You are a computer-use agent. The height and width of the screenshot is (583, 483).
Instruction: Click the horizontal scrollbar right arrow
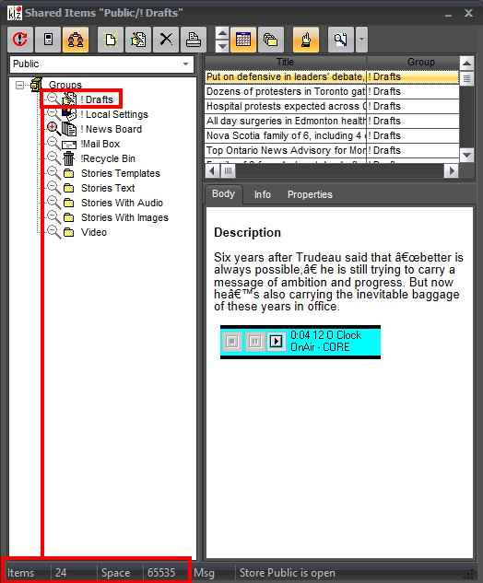click(x=452, y=171)
